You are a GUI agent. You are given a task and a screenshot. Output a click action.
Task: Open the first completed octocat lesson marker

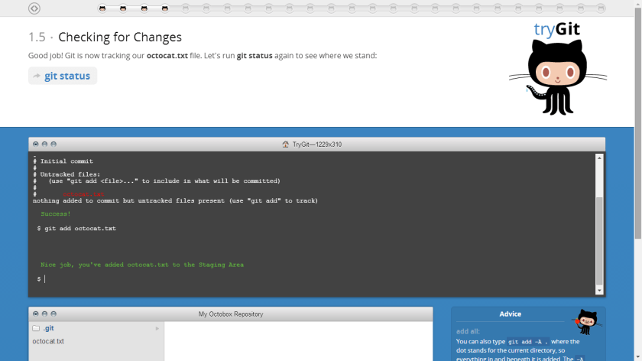pyautogui.click(x=102, y=8)
